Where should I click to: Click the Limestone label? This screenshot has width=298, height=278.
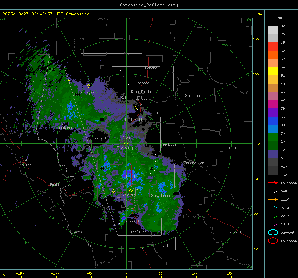tap(63, 128)
